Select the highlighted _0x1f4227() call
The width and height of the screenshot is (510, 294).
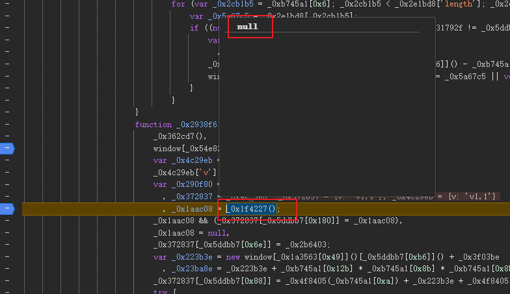(252, 209)
